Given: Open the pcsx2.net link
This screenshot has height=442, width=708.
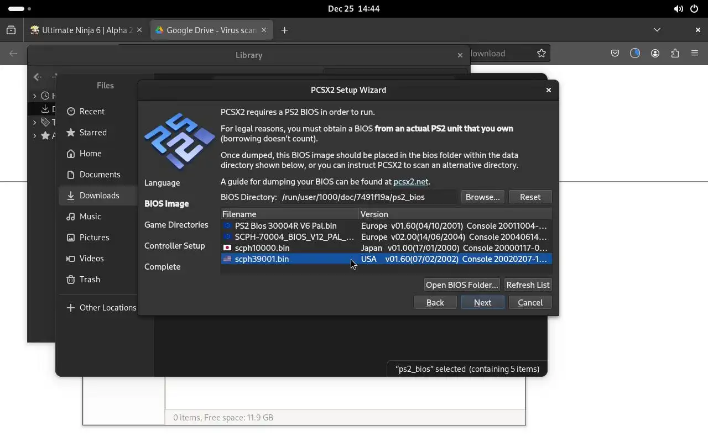Looking at the screenshot, I should pos(410,181).
